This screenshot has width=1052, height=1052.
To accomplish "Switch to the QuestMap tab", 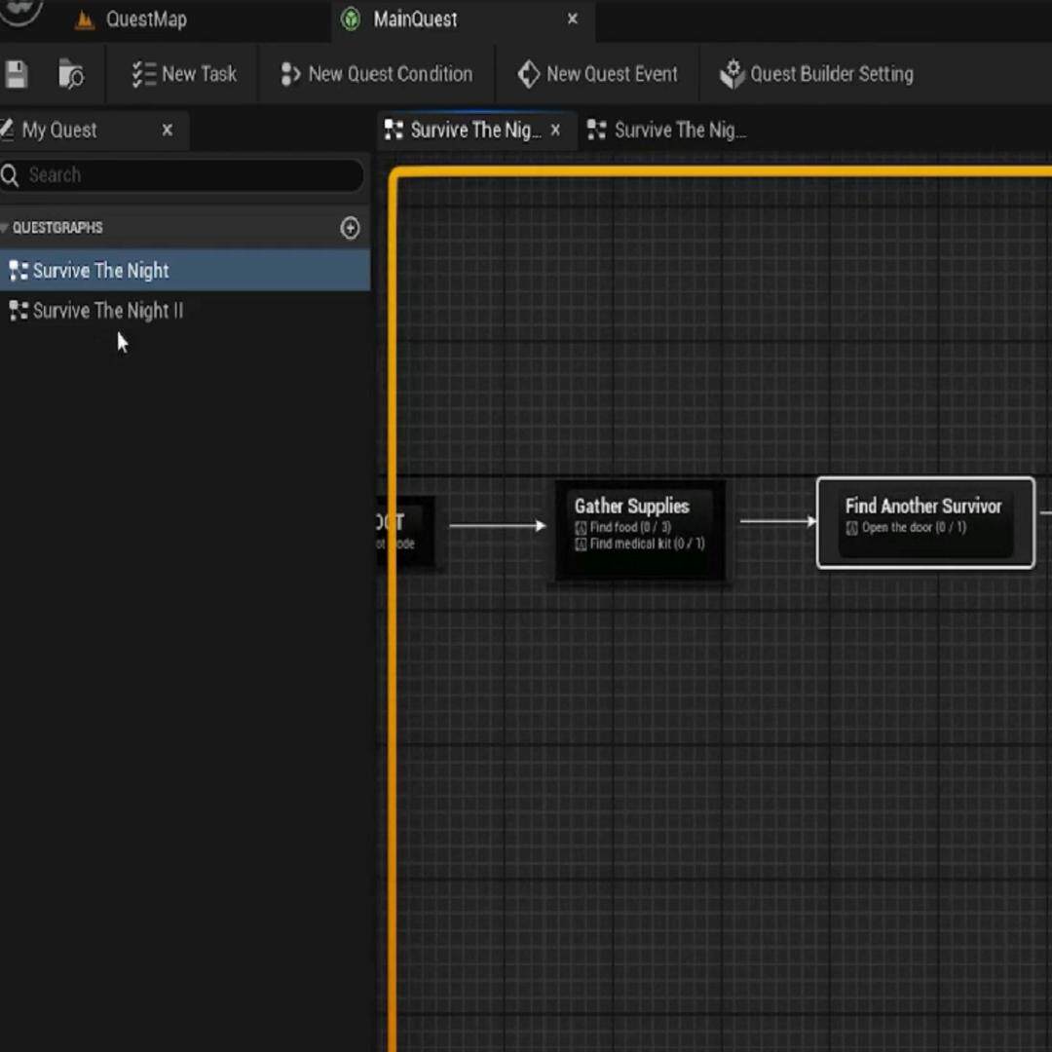I will pos(146,19).
